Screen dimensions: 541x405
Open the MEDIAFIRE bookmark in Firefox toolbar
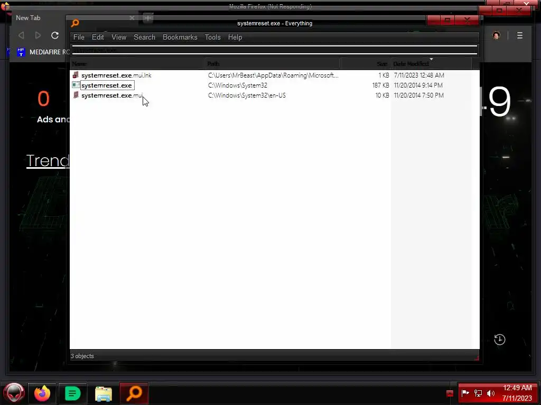coord(43,52)
